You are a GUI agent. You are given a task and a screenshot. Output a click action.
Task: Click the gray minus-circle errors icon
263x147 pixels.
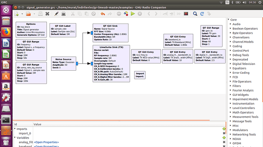pos(119,14)
